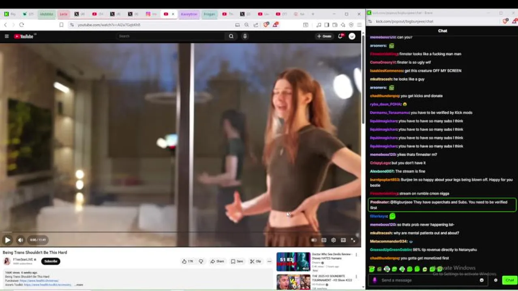Open the Brave browser main menu
The width and height of the screenshot is (518, 291).
pos(359,25)
